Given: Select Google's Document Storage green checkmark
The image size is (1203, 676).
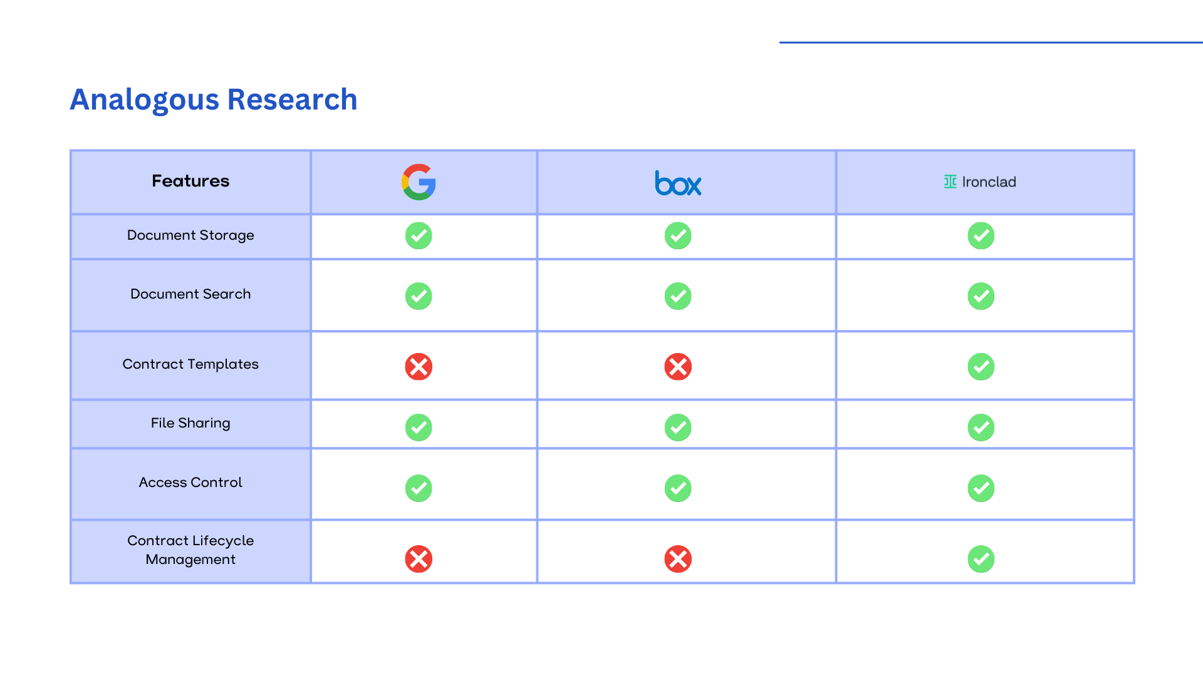Looking at the screenshot, I should coord(419,236).
